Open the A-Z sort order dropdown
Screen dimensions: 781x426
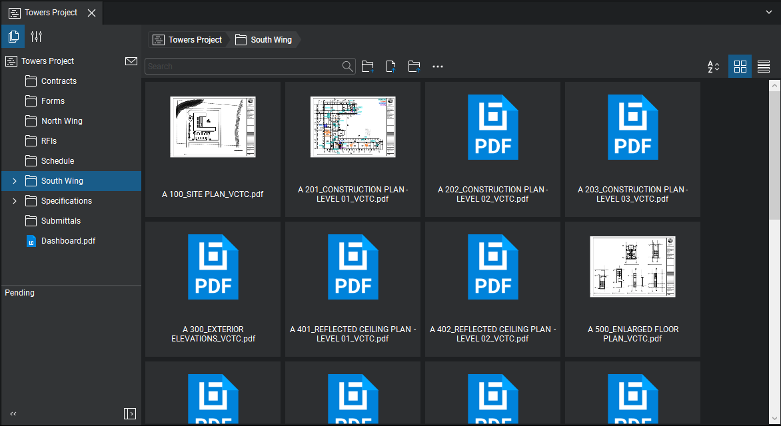pos(713,67)
